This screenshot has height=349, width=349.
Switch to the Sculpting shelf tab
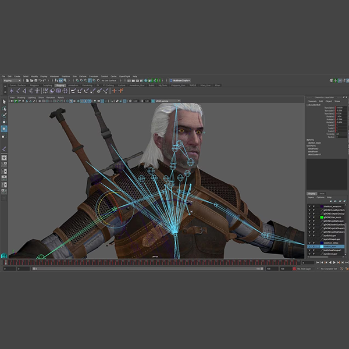(x=48, y=86)
